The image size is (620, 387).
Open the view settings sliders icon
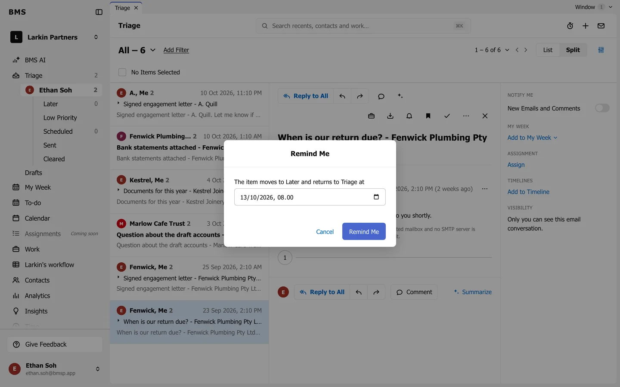coord(601,50)
